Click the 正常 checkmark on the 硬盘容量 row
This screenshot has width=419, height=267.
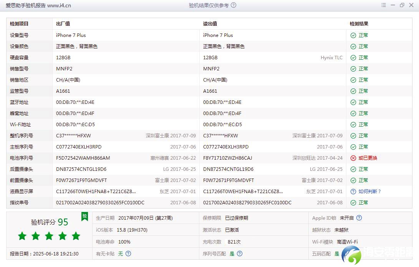pyautogui.click(x=353, y=57)
